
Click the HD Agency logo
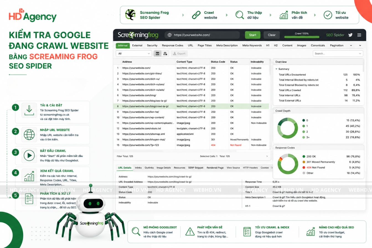[33, 15]
